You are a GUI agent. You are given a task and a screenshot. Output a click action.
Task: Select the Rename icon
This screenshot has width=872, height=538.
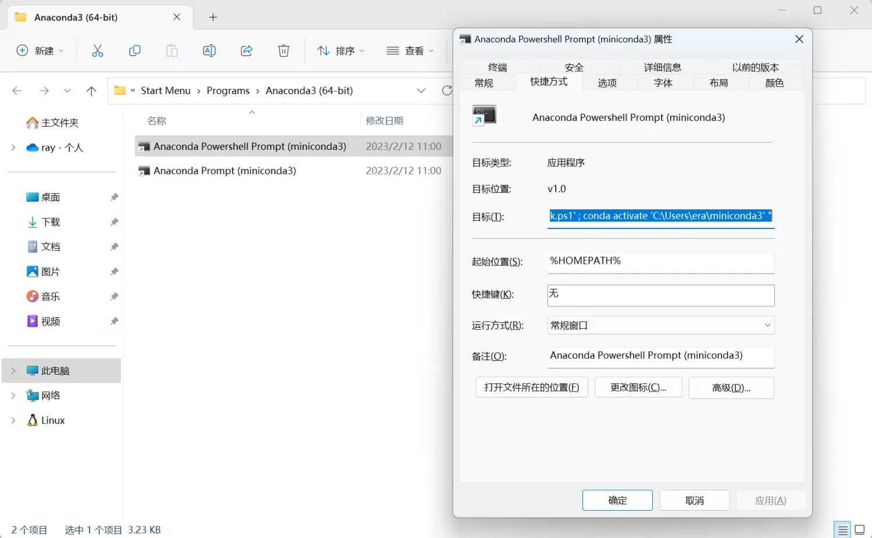(209, 51)
